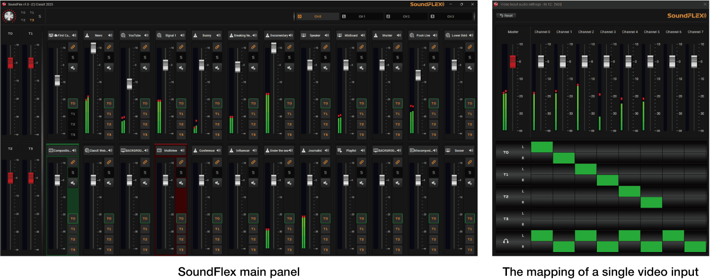Image resolution: width=710 pixels, height=279 pixels.
Task: Open audio settings on the MixBoard channel
Action: point(362,68)
